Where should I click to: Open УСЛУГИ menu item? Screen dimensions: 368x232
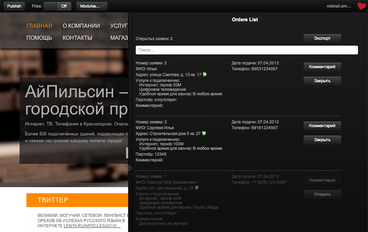coord(119,26)
